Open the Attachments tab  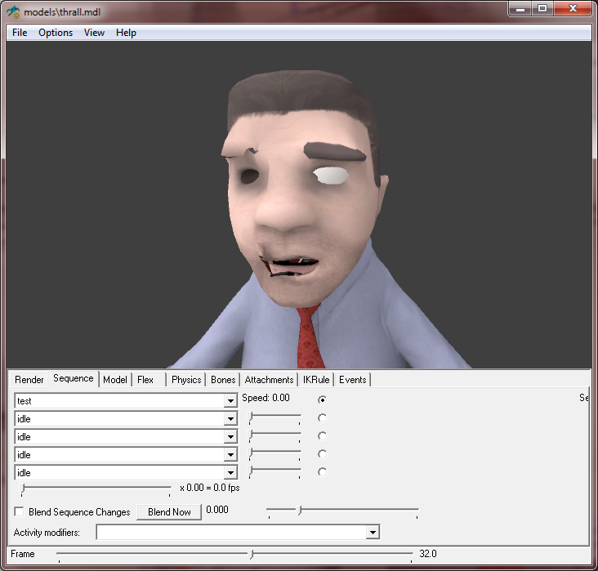(270, 380)
